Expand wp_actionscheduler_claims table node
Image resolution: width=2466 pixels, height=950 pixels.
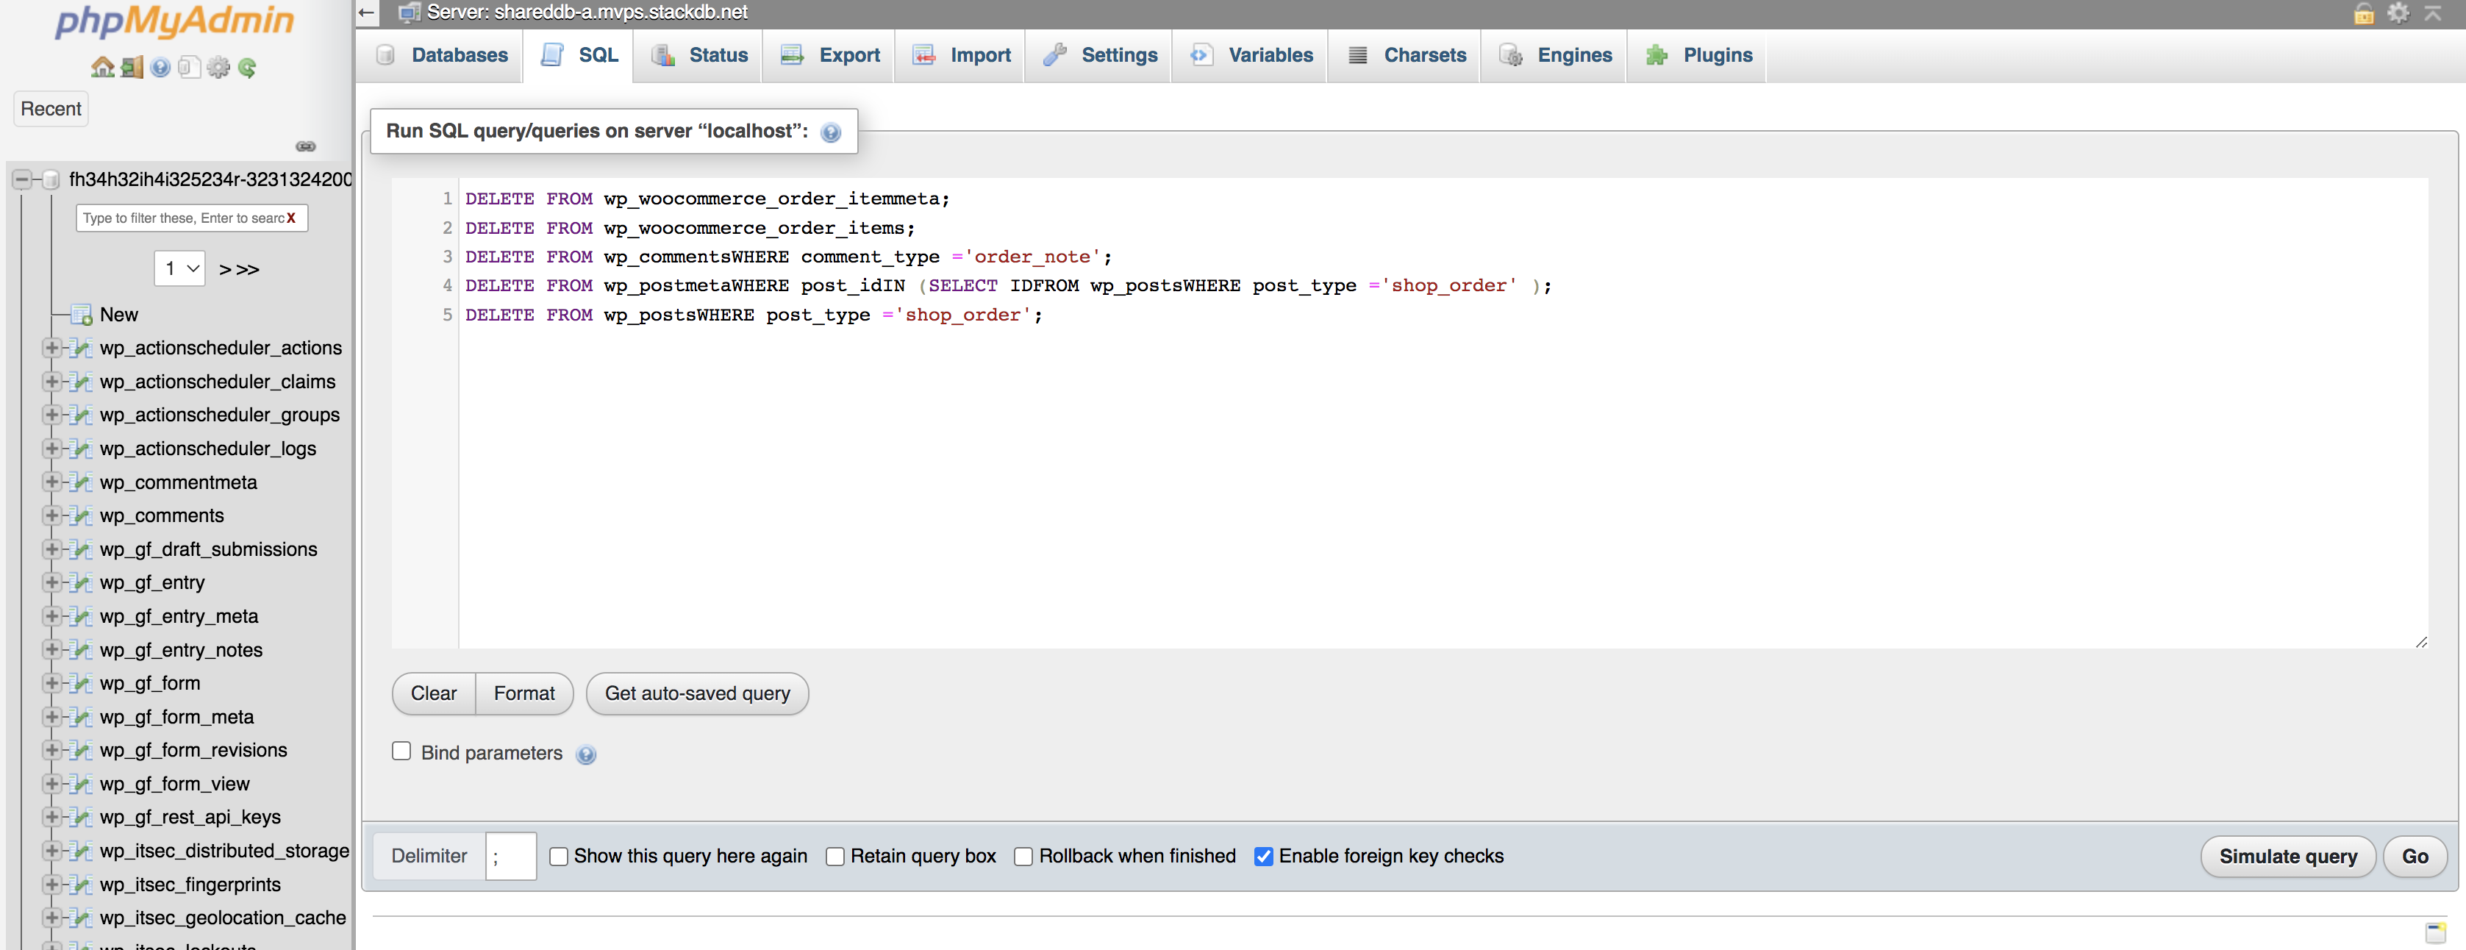pyautogui.click(x=51, y=382)
